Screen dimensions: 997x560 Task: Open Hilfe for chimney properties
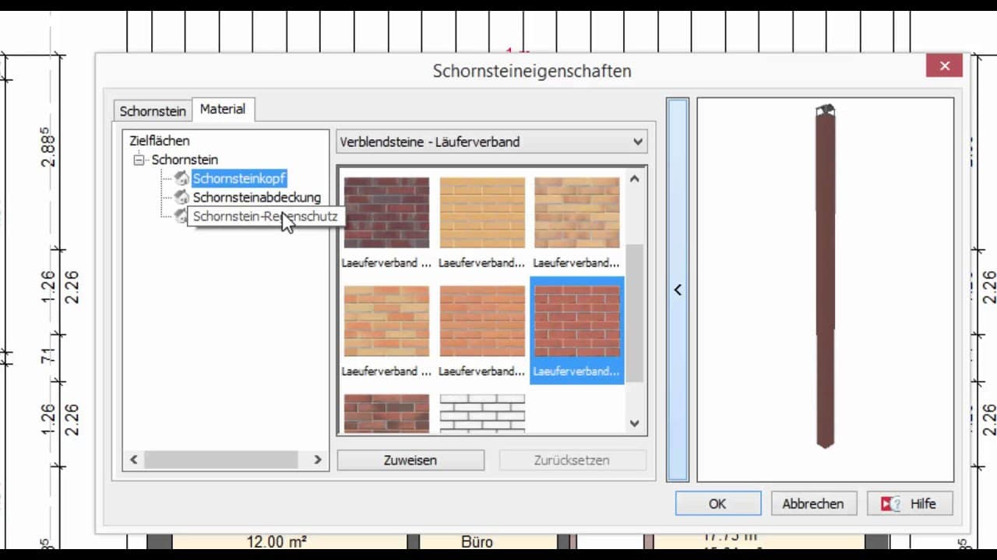tap(910, 503)
